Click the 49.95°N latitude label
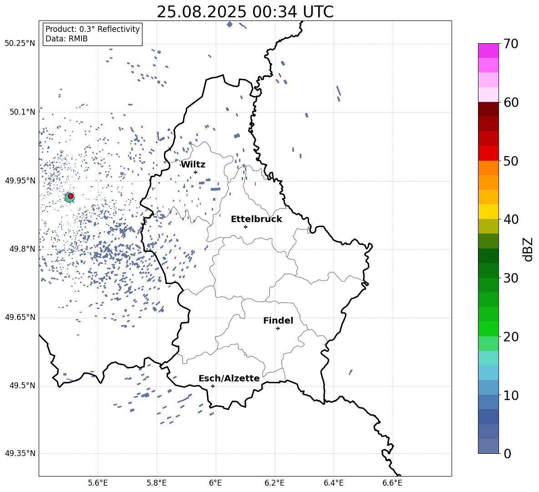Screen dimensions: 539x492 [20, 181]
